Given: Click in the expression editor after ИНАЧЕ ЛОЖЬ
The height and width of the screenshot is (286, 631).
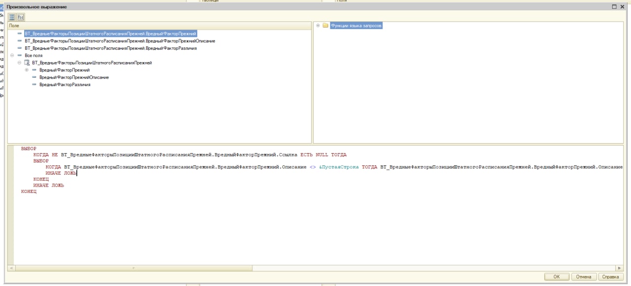Looking at the screenshot, I should point(77,173).
